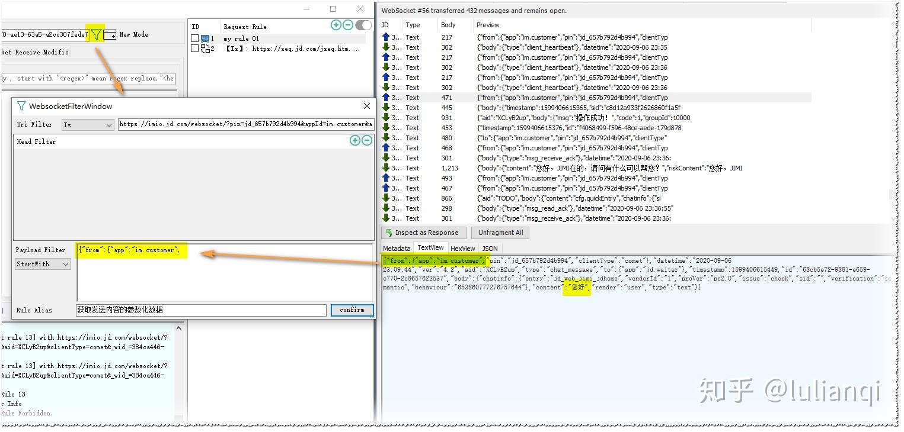
Task: Add a Head Filter entry with plus icon
Action: (x=354, y=140)
